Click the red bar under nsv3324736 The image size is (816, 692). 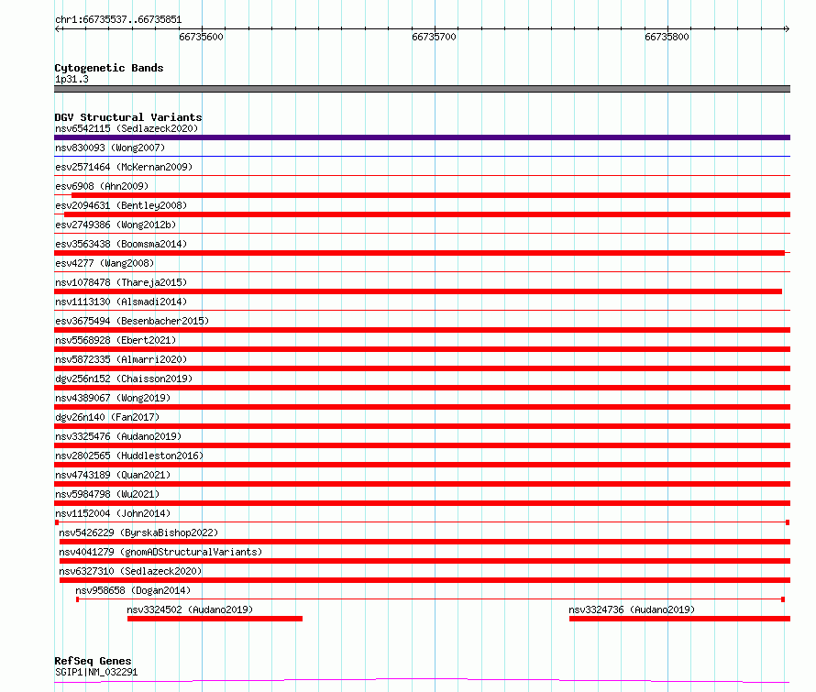point(679,619)
